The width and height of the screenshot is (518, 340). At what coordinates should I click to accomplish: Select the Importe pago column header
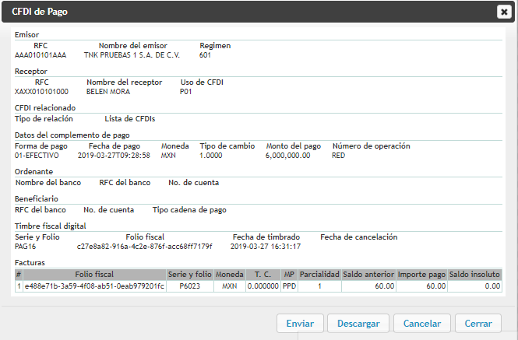[421, 275]
